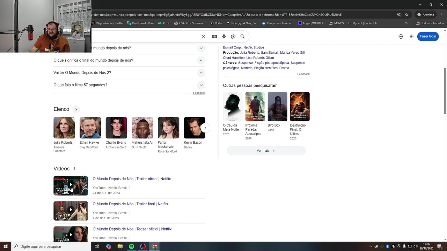This screenshot has height=251, width=447.
Task: Open "O Mundo Depois de Nós | Teaser oficial" link
Action: coord(132,229)
